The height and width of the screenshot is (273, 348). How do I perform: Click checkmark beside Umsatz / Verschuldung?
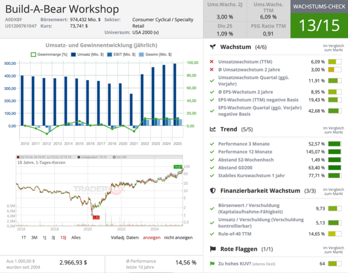click(x=212, y=222)
